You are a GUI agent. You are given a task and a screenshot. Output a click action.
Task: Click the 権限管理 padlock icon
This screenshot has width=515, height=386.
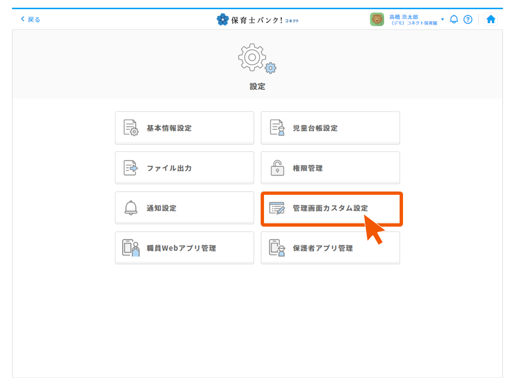[277, 168]
